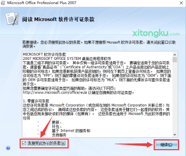Viewport: 186px width, 156px height.
Task: Click the first line MICROSOFT 软件许可条款
Action: click(44, 54)
